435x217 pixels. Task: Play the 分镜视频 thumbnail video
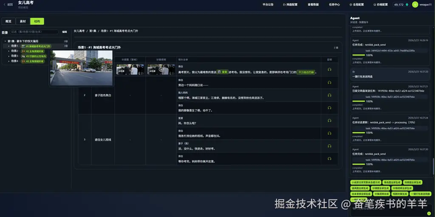click(x=161, y=69)
